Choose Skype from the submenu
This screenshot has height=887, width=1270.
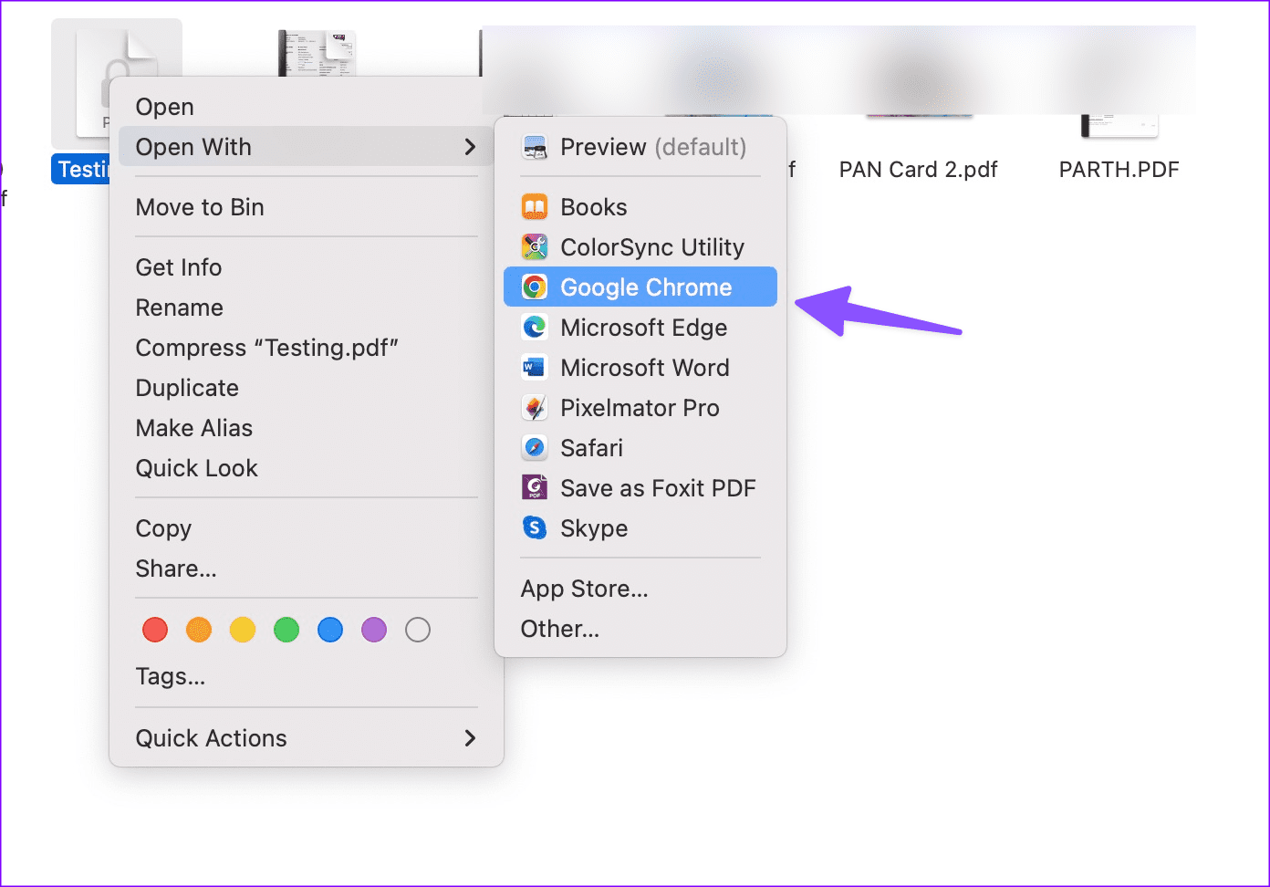640,528
